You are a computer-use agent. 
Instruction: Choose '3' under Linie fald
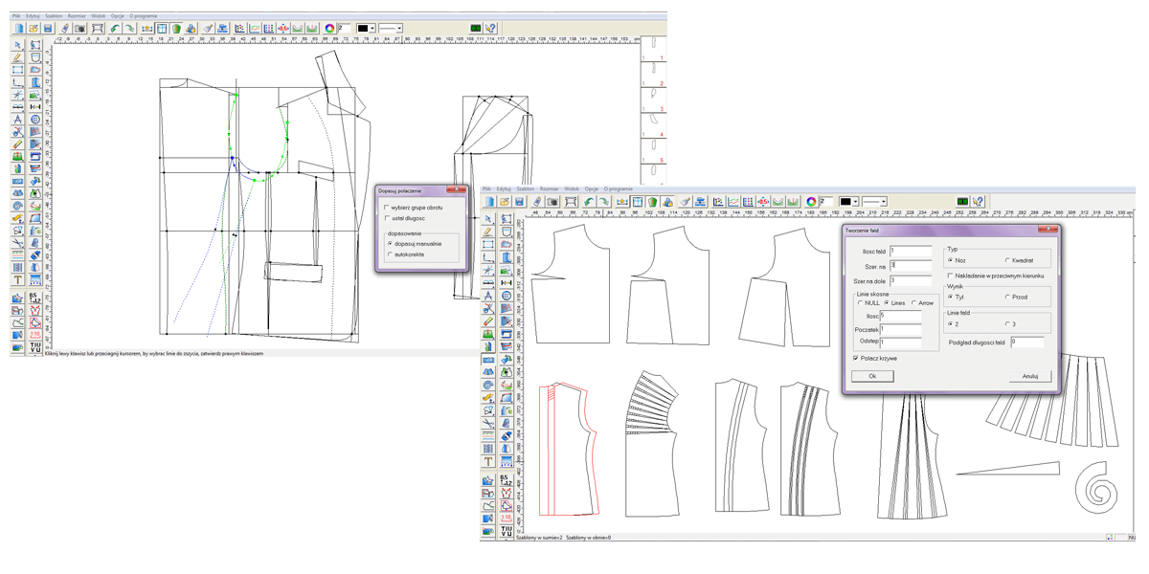pos(1007,324)
